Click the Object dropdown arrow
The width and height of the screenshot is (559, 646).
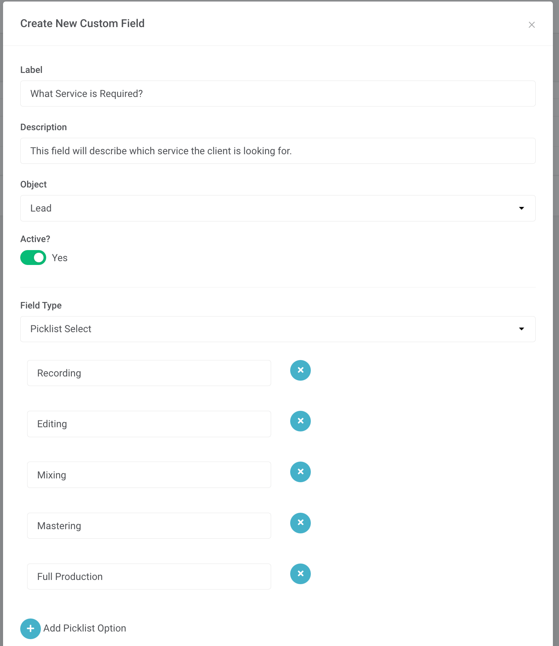[x=521, y=208]
